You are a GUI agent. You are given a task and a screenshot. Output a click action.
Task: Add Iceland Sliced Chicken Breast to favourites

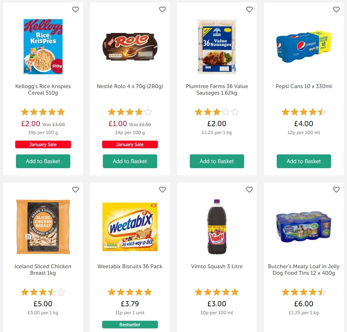click(75, 190)
